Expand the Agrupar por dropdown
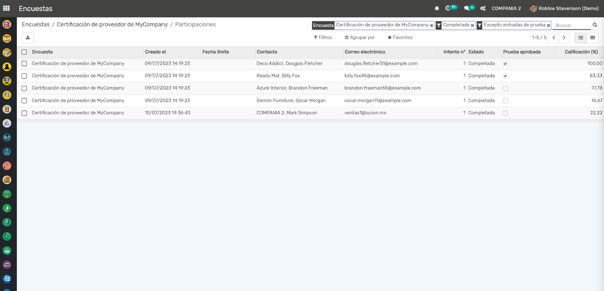Viewport: 604px width, 291px height. click(360, 37)
